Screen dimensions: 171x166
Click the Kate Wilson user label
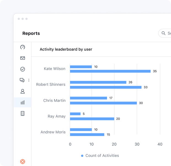coord(55,69)
